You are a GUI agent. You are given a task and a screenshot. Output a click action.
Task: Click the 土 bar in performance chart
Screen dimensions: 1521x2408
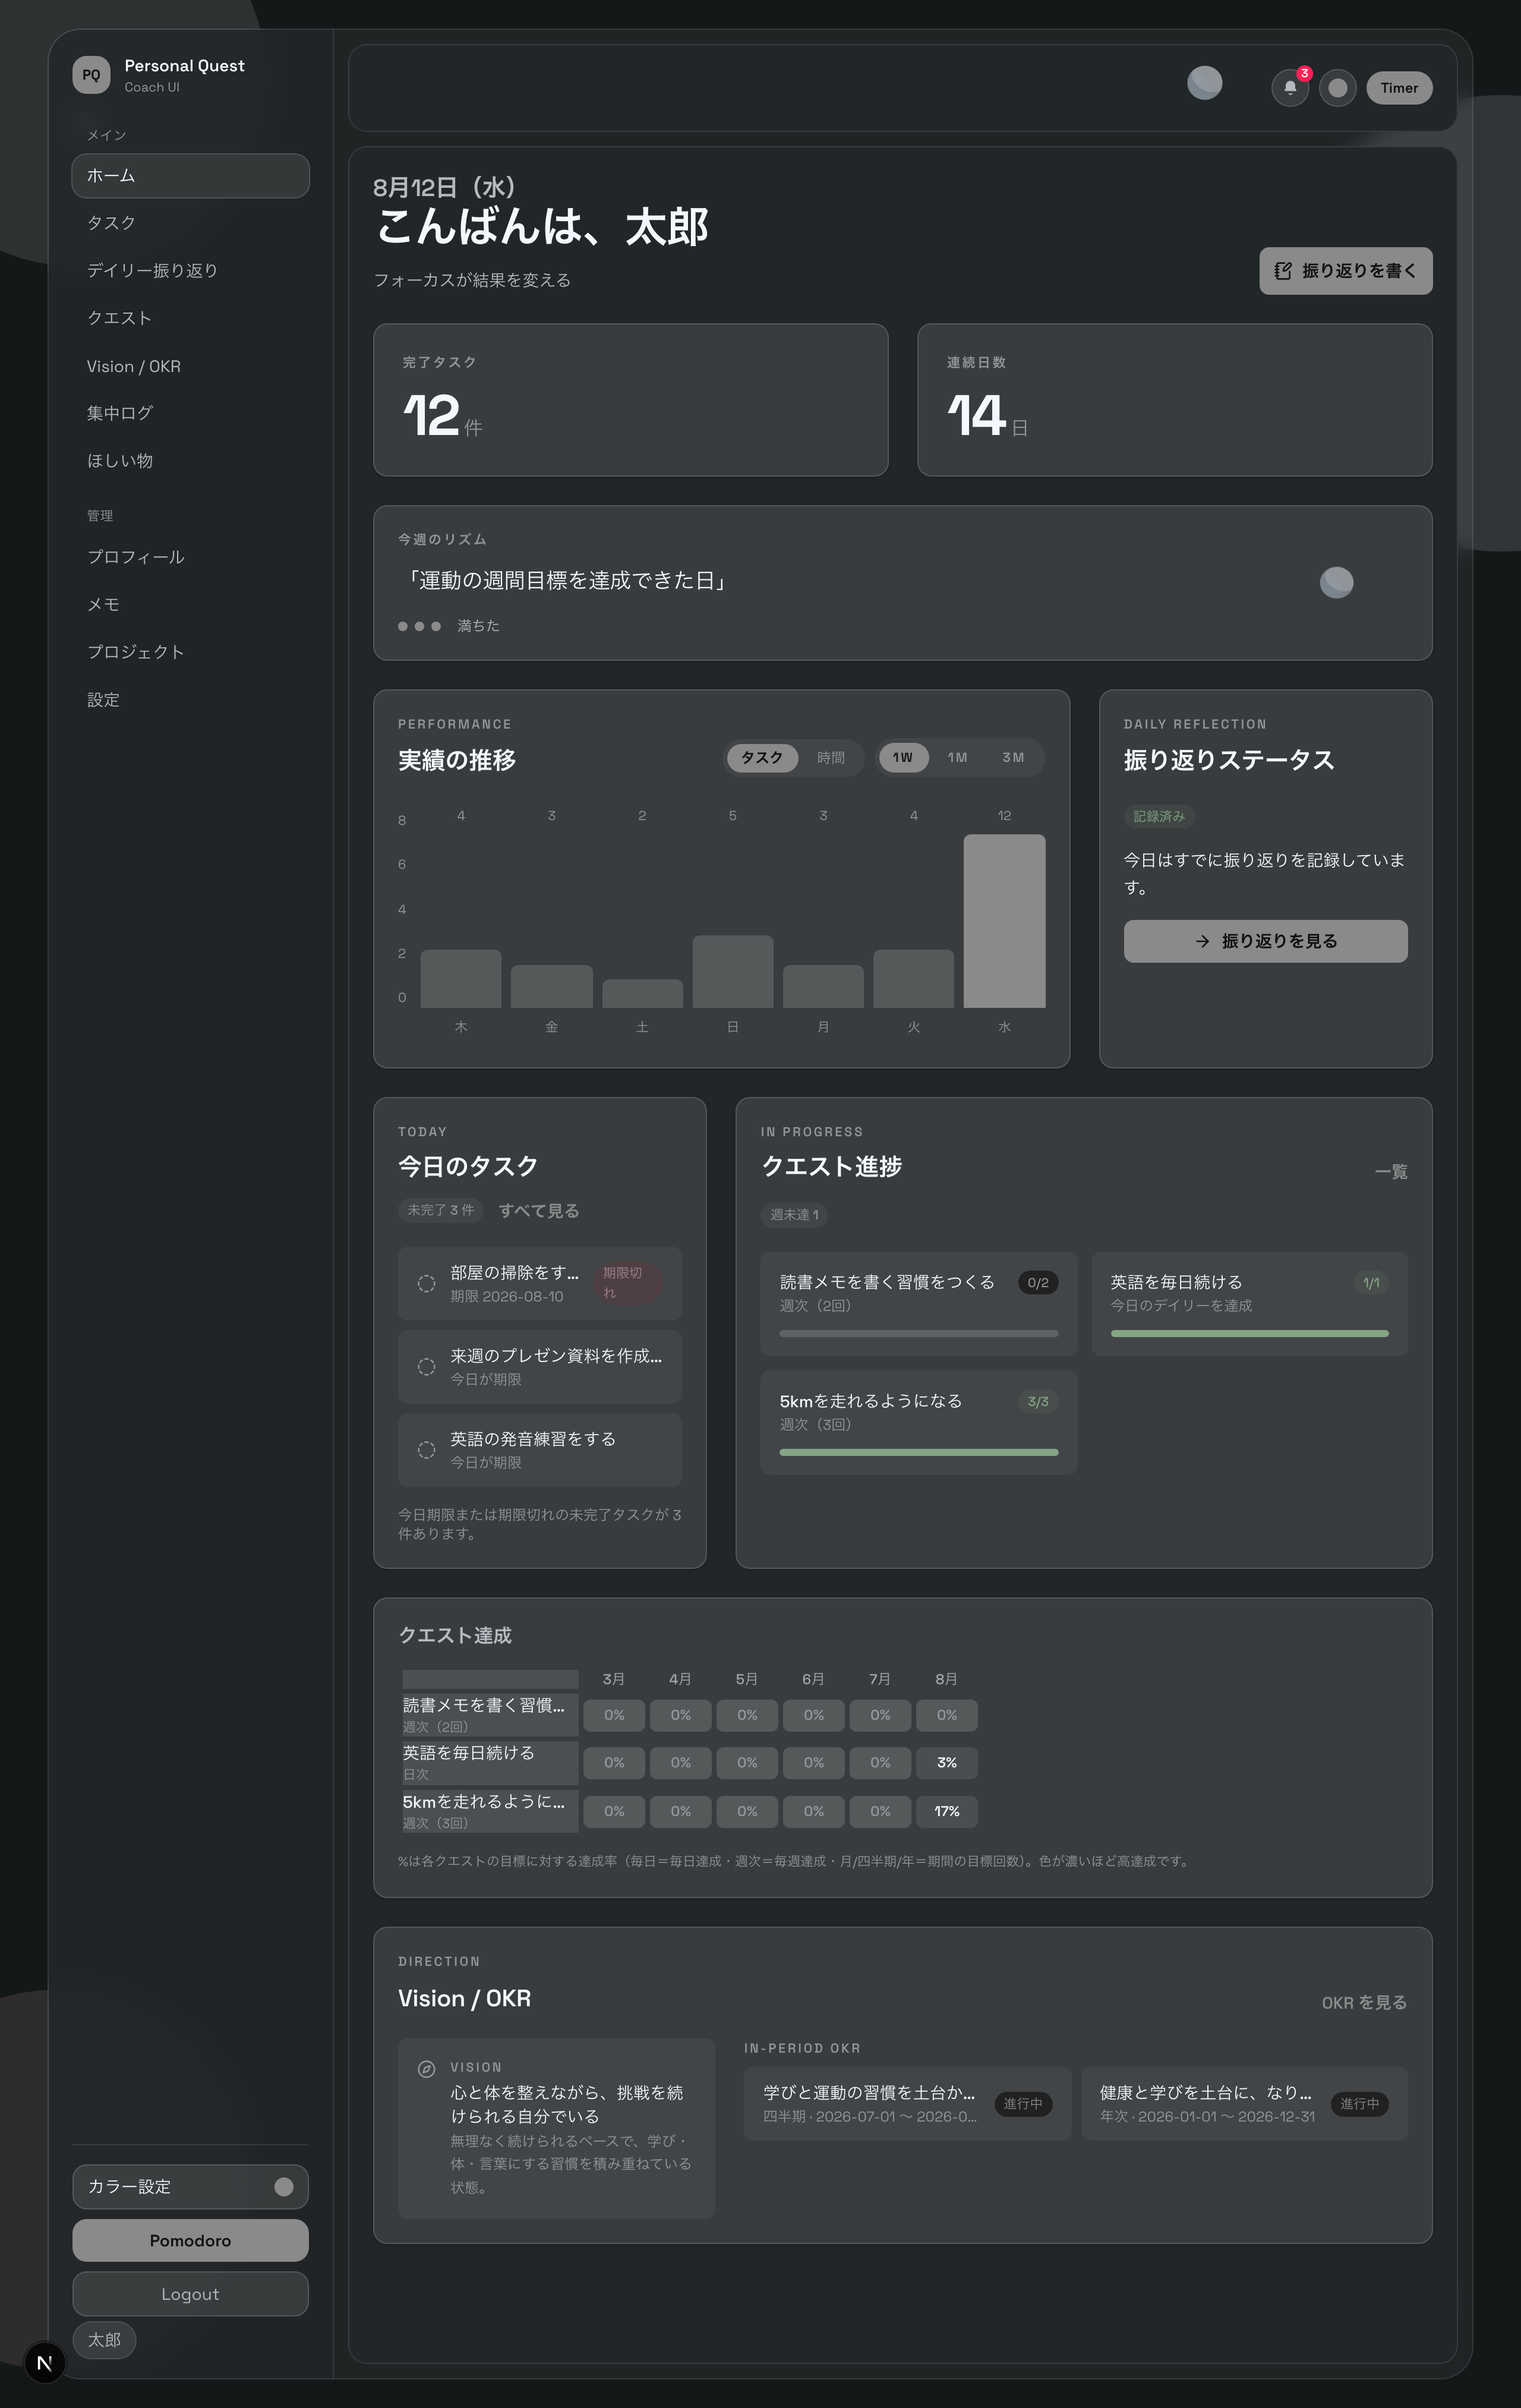pos(642,993)
